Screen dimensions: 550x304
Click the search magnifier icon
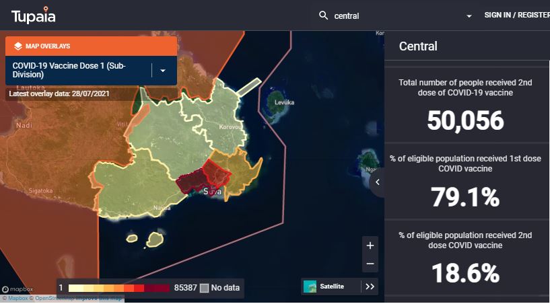(323, 15)
